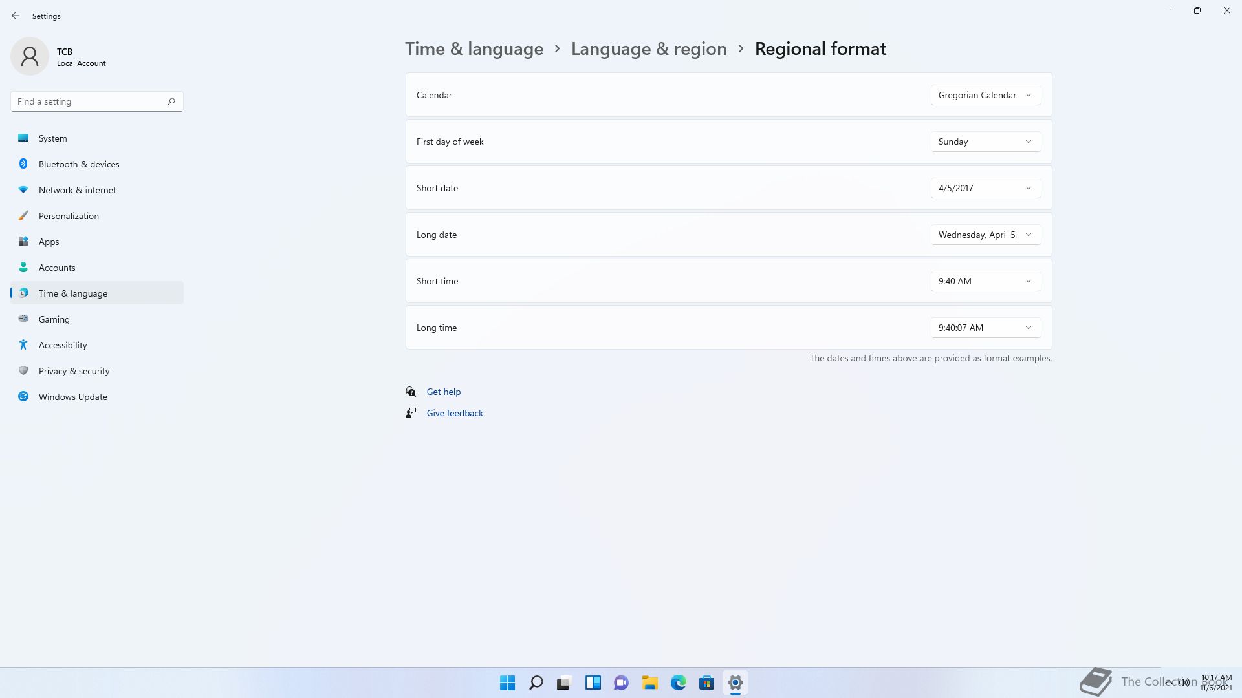
Task: Click the System monitor icon in sidebar
Action: [23, 138]
